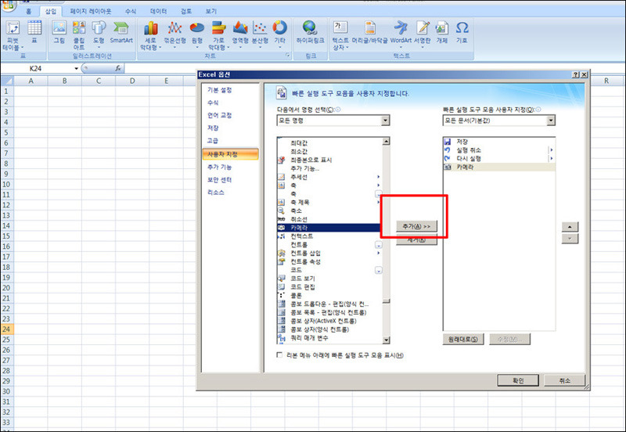This screenshot has height=432, width=626.
Task: Select 저장 in the quick access list
Action: [x=499, y=142]
